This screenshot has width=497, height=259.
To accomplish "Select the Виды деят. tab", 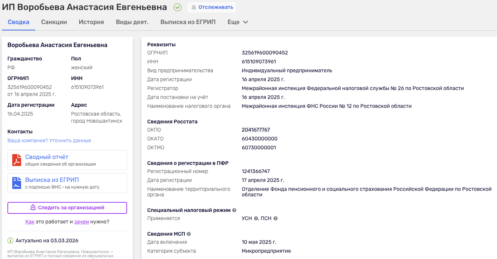I will click(132, 22).
